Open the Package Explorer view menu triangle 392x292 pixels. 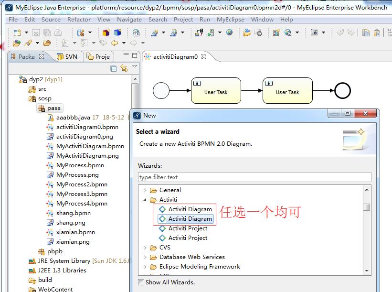click(x=135, y=66)
